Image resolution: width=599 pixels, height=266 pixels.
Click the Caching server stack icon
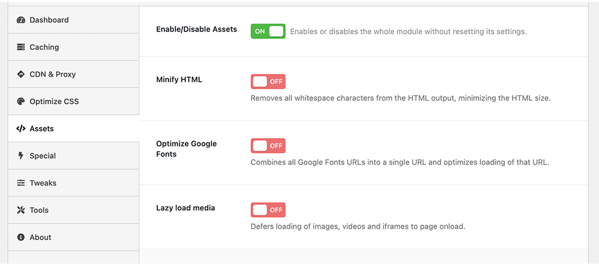21,47
